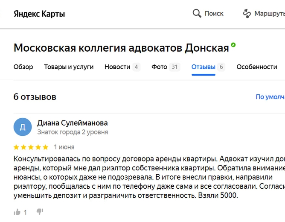Image resolution: width=285 pixels, height=222 pixels.
Task: Click the green verified badge
Action: pyautogui.click(x=233, y=45)
